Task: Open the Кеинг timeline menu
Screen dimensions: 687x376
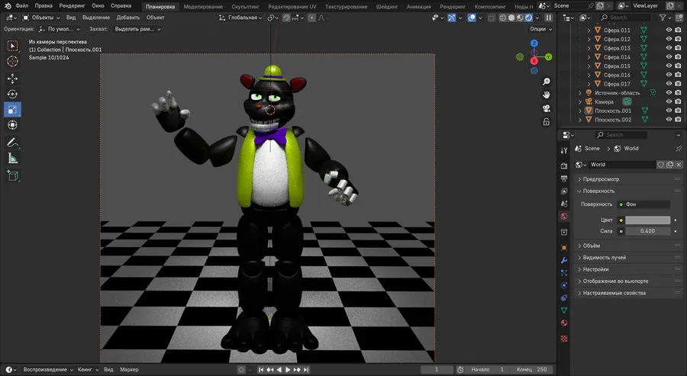Action: (x=88, y=369)
